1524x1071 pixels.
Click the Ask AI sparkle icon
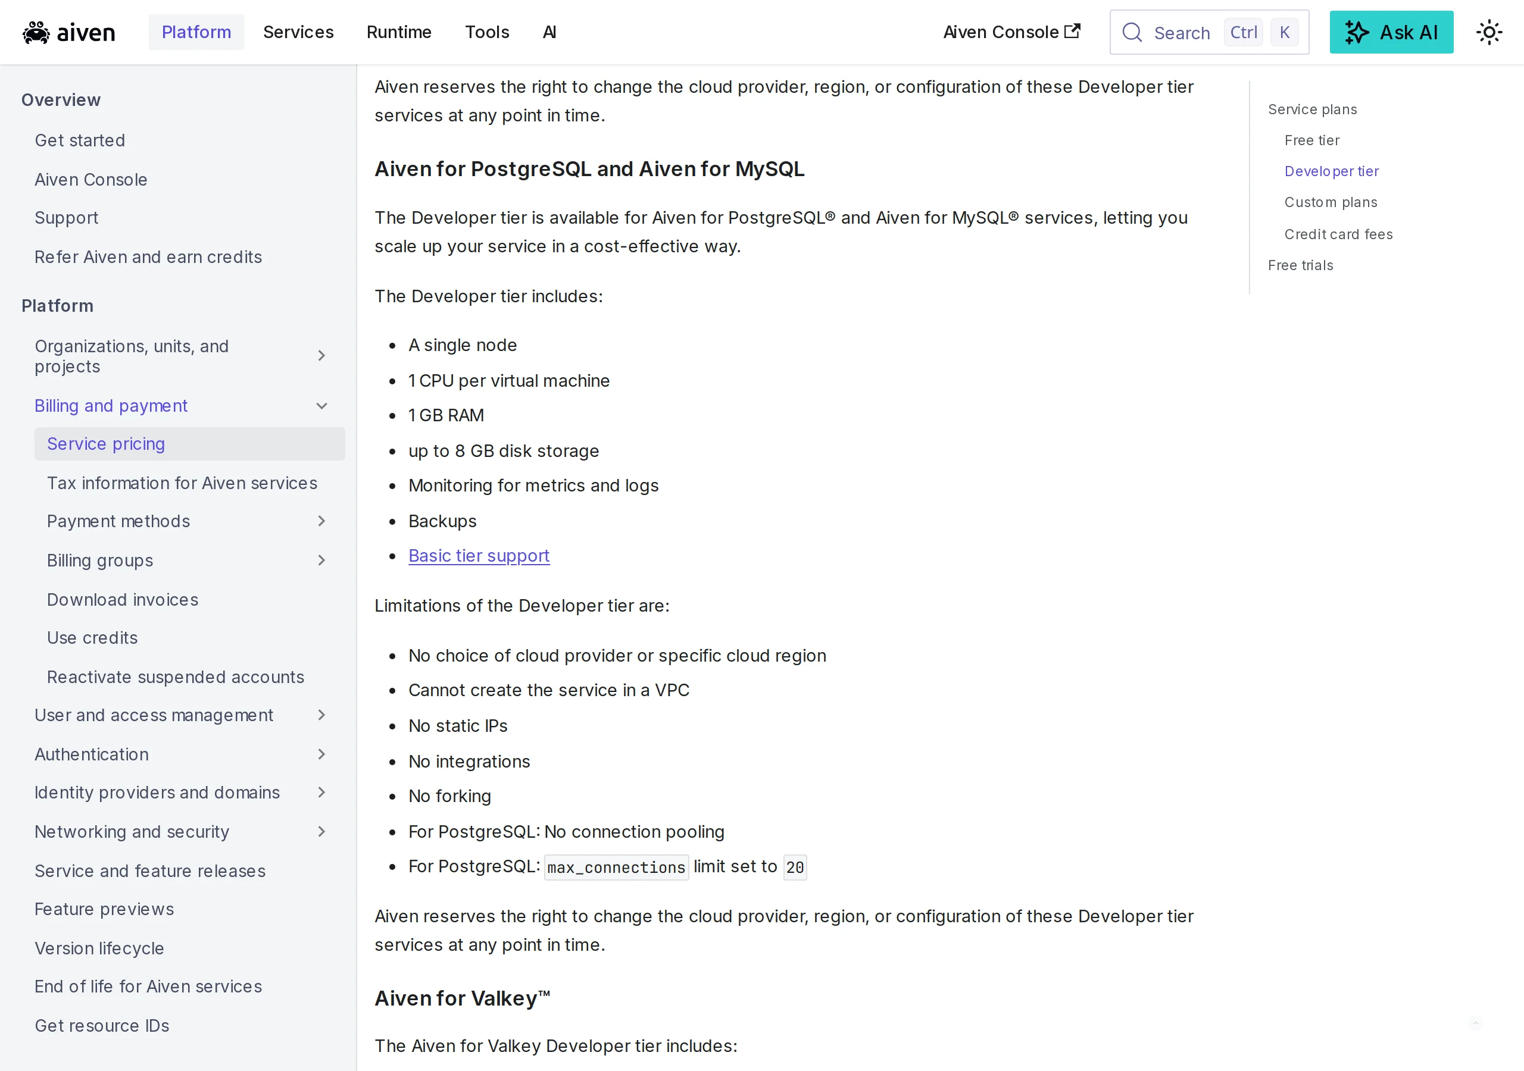click(1356, 33)
